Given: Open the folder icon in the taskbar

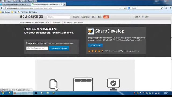Looking at the screenshot, I should 48,93.
